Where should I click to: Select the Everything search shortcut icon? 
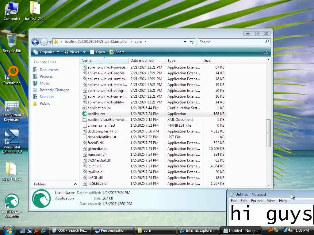pyautogui.click(x=12, y=75)
